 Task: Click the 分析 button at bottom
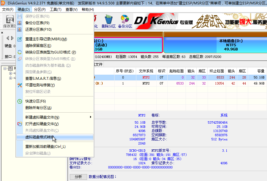[78, 177]
